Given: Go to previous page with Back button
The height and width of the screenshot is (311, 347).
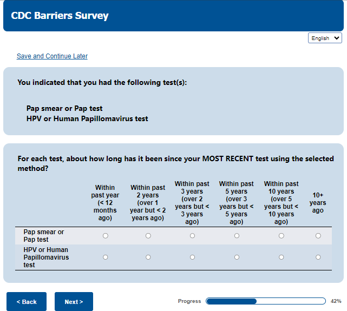Looking at the screenshot, I should [27, 302].
